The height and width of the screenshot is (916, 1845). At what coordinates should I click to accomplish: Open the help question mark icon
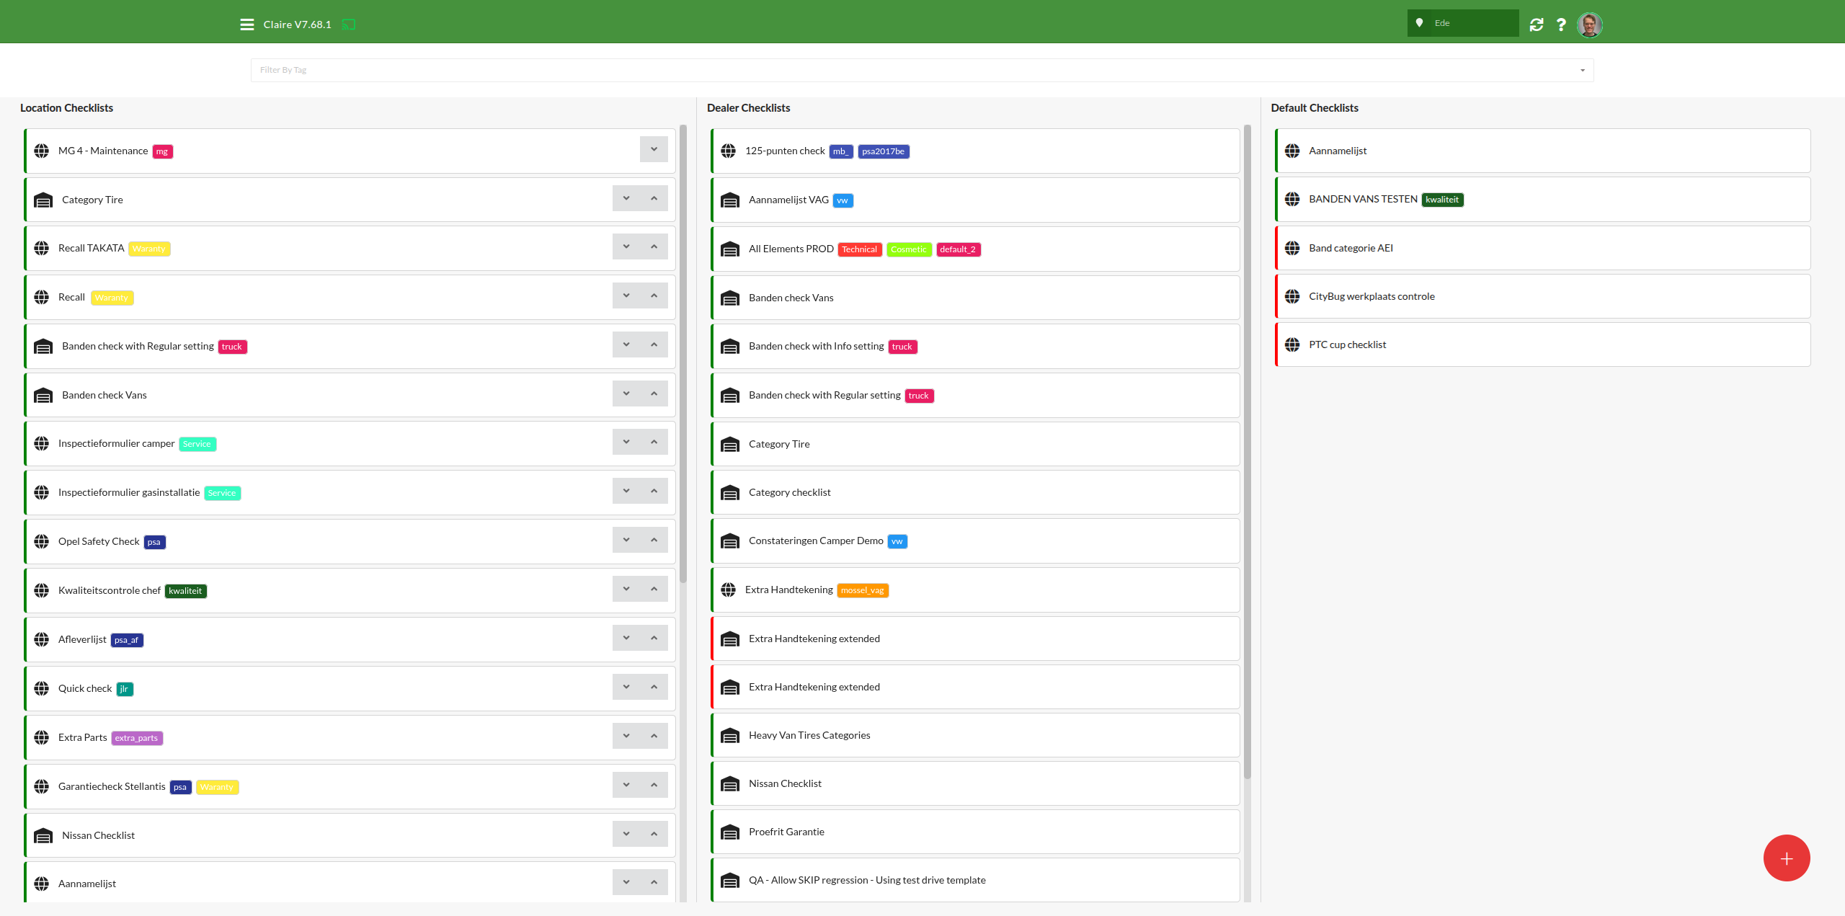pyautogui.click(x=1561, y=25)
